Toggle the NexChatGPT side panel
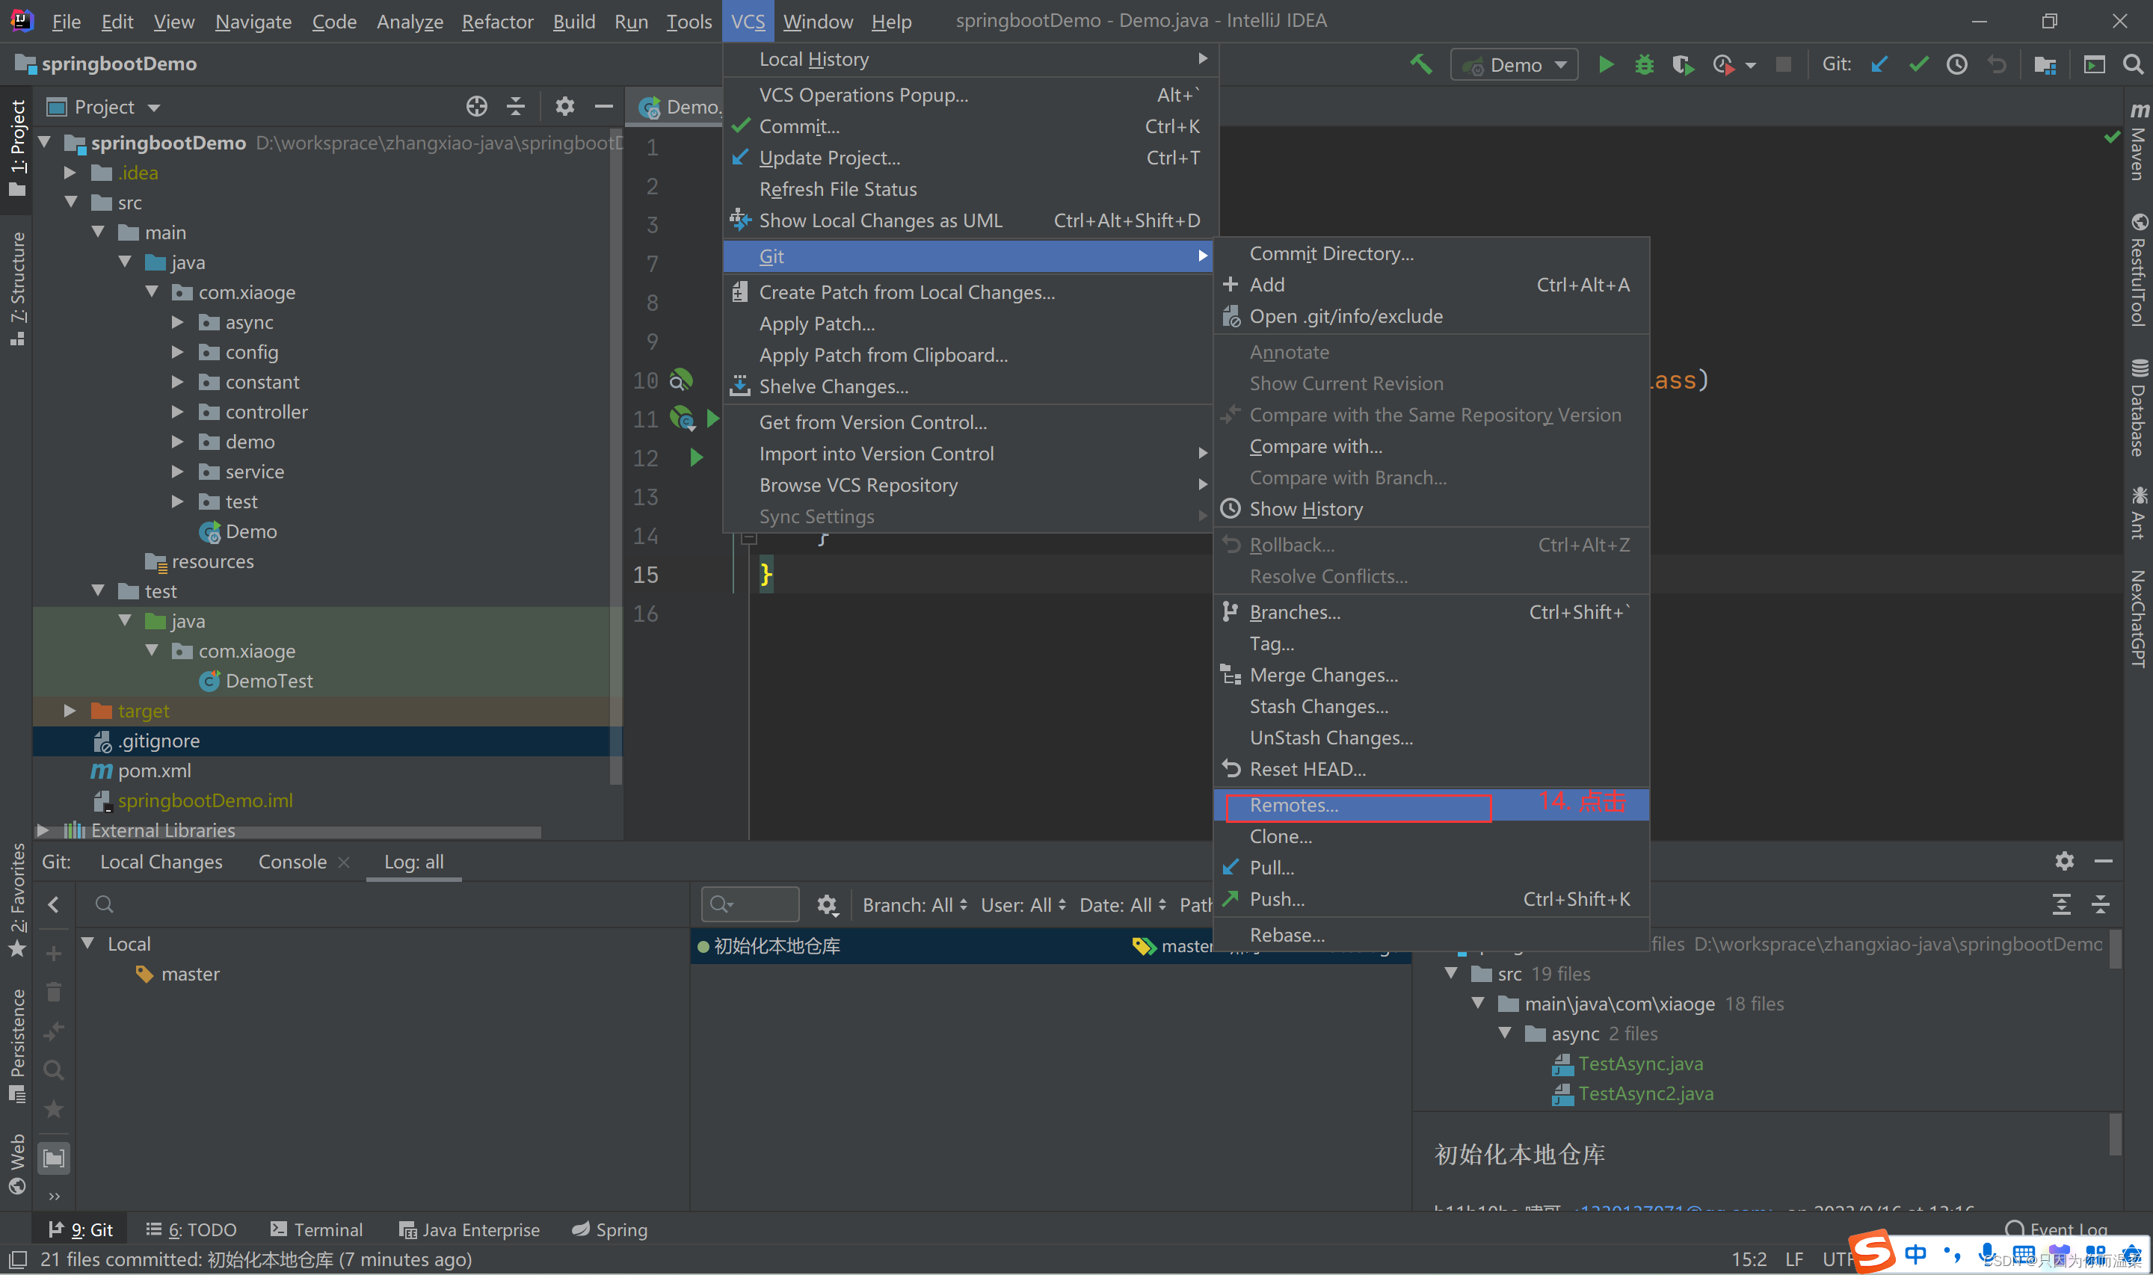The image size is (2153, 1275). pyautogui.click(x=2138, y=619)
